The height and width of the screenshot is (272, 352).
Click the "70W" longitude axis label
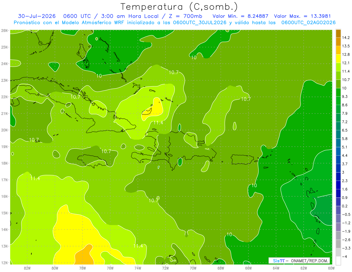point(193,268)
